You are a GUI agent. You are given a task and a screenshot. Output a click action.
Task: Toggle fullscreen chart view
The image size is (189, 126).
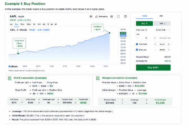[x=118, y=16]
